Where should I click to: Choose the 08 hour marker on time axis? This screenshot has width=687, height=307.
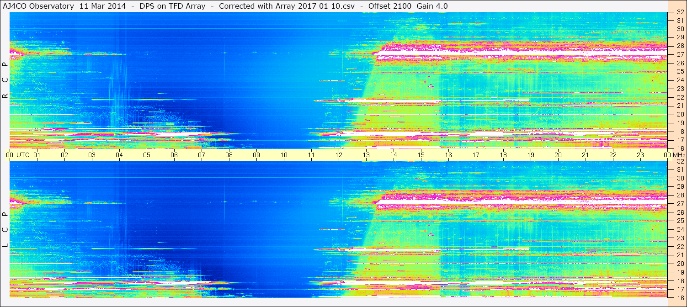click(229, 155)
